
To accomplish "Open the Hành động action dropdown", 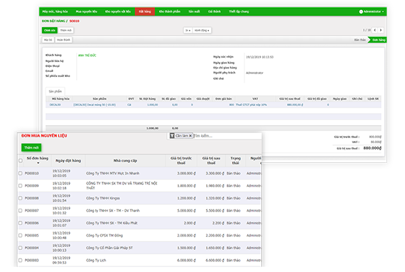I will pos(202,31).
